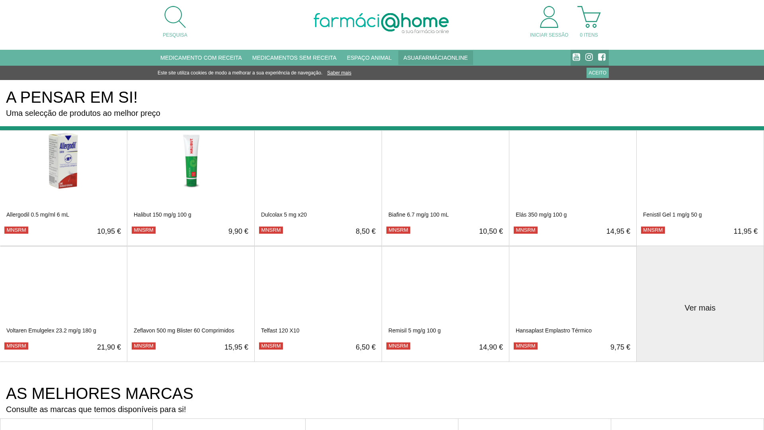Open Medicamento com Receita menu
The height and width of the screenshot is (430, 764).
(x=201, y=58)
